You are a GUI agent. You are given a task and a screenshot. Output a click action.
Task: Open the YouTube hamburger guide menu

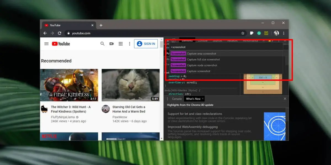pyautogui.click(x=46, y=44)
